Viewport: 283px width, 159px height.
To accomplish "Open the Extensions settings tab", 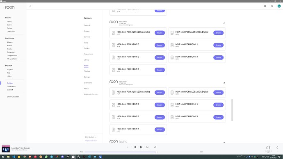I will point(88,83).
